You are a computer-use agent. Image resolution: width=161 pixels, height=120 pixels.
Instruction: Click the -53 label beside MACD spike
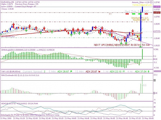pyautogui.click(x=144, y=85)
